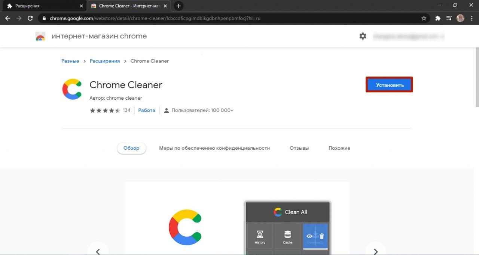Minimize the Chrome window
The image size is (479, 255).
(439, 5)
